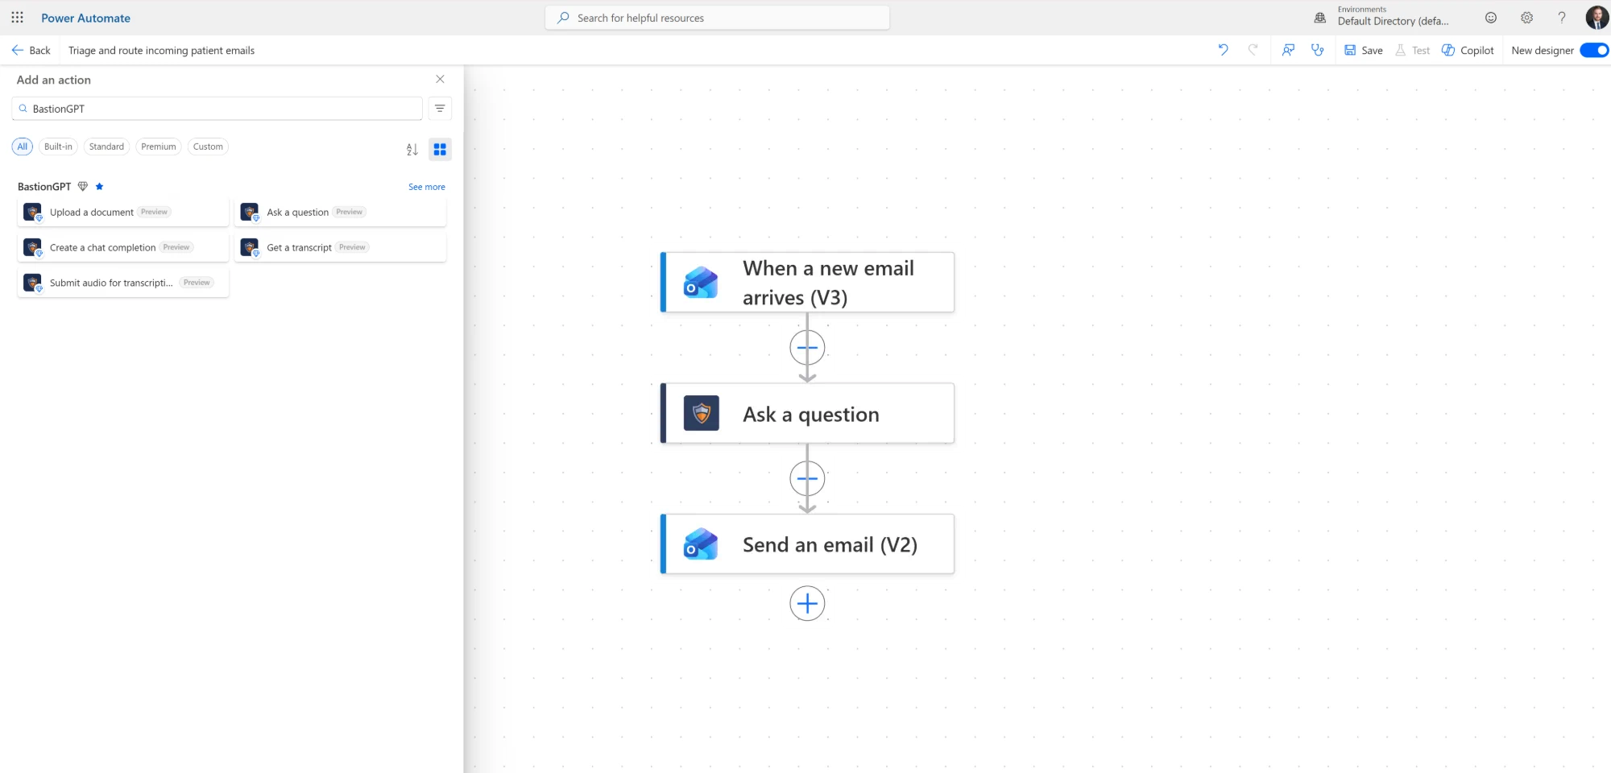Click the BastionGPT action search field

tap(217, 109)
